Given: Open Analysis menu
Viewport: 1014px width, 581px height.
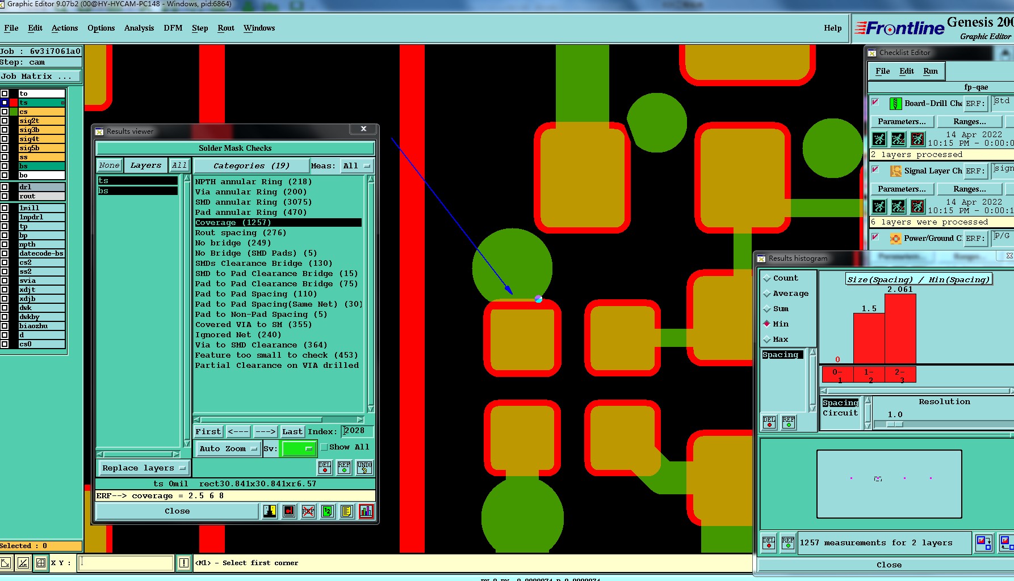Looking at the screenshot, I should click(x=139, y=28).
